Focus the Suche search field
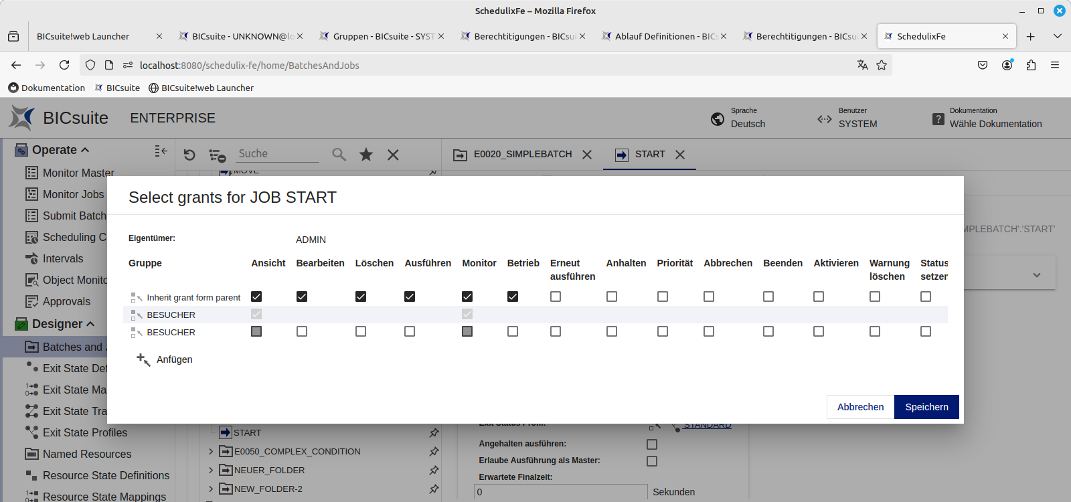This screenshot has width=1071, height=502. (x=278, y=154)
